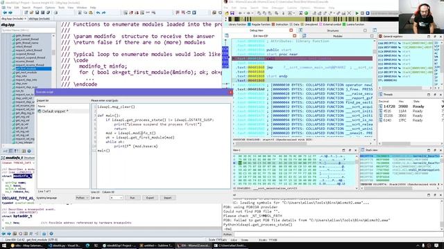Run the script in Execute script dialog
This screenshot has width=444, height=249.
click(133, 198)
